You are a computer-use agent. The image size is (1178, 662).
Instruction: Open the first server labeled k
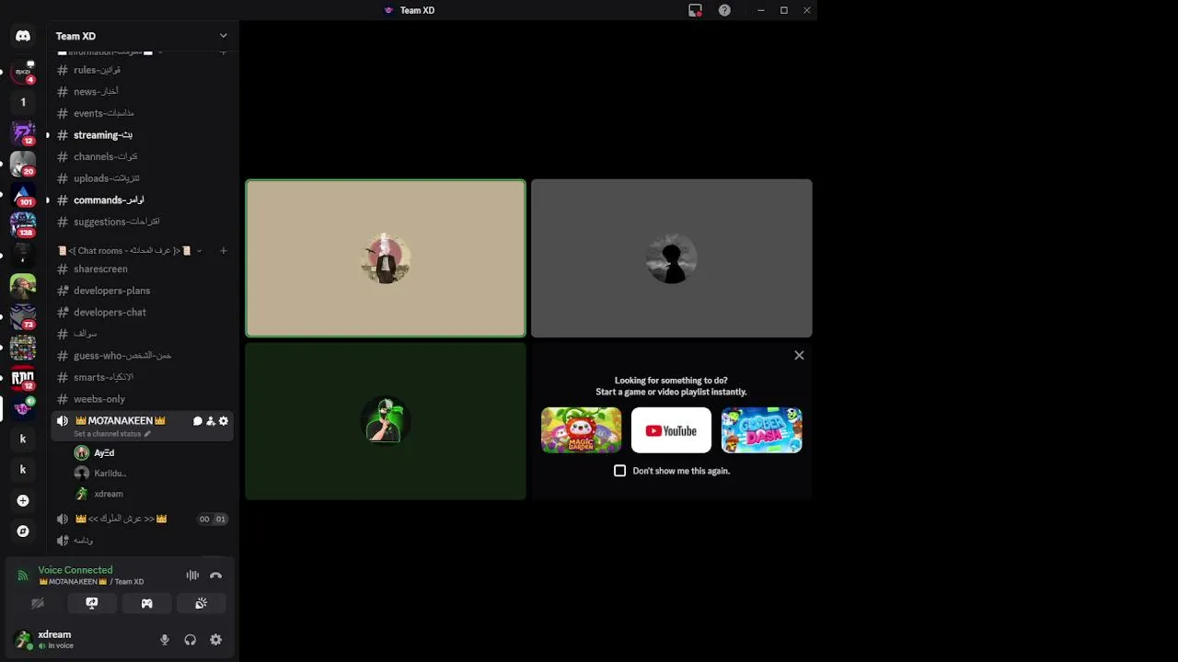coord(23,439)
